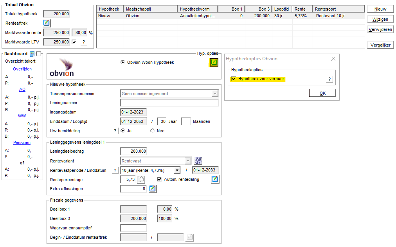The image size is (396, 247).
Task: Open the AO link
Action: [22, 89]
